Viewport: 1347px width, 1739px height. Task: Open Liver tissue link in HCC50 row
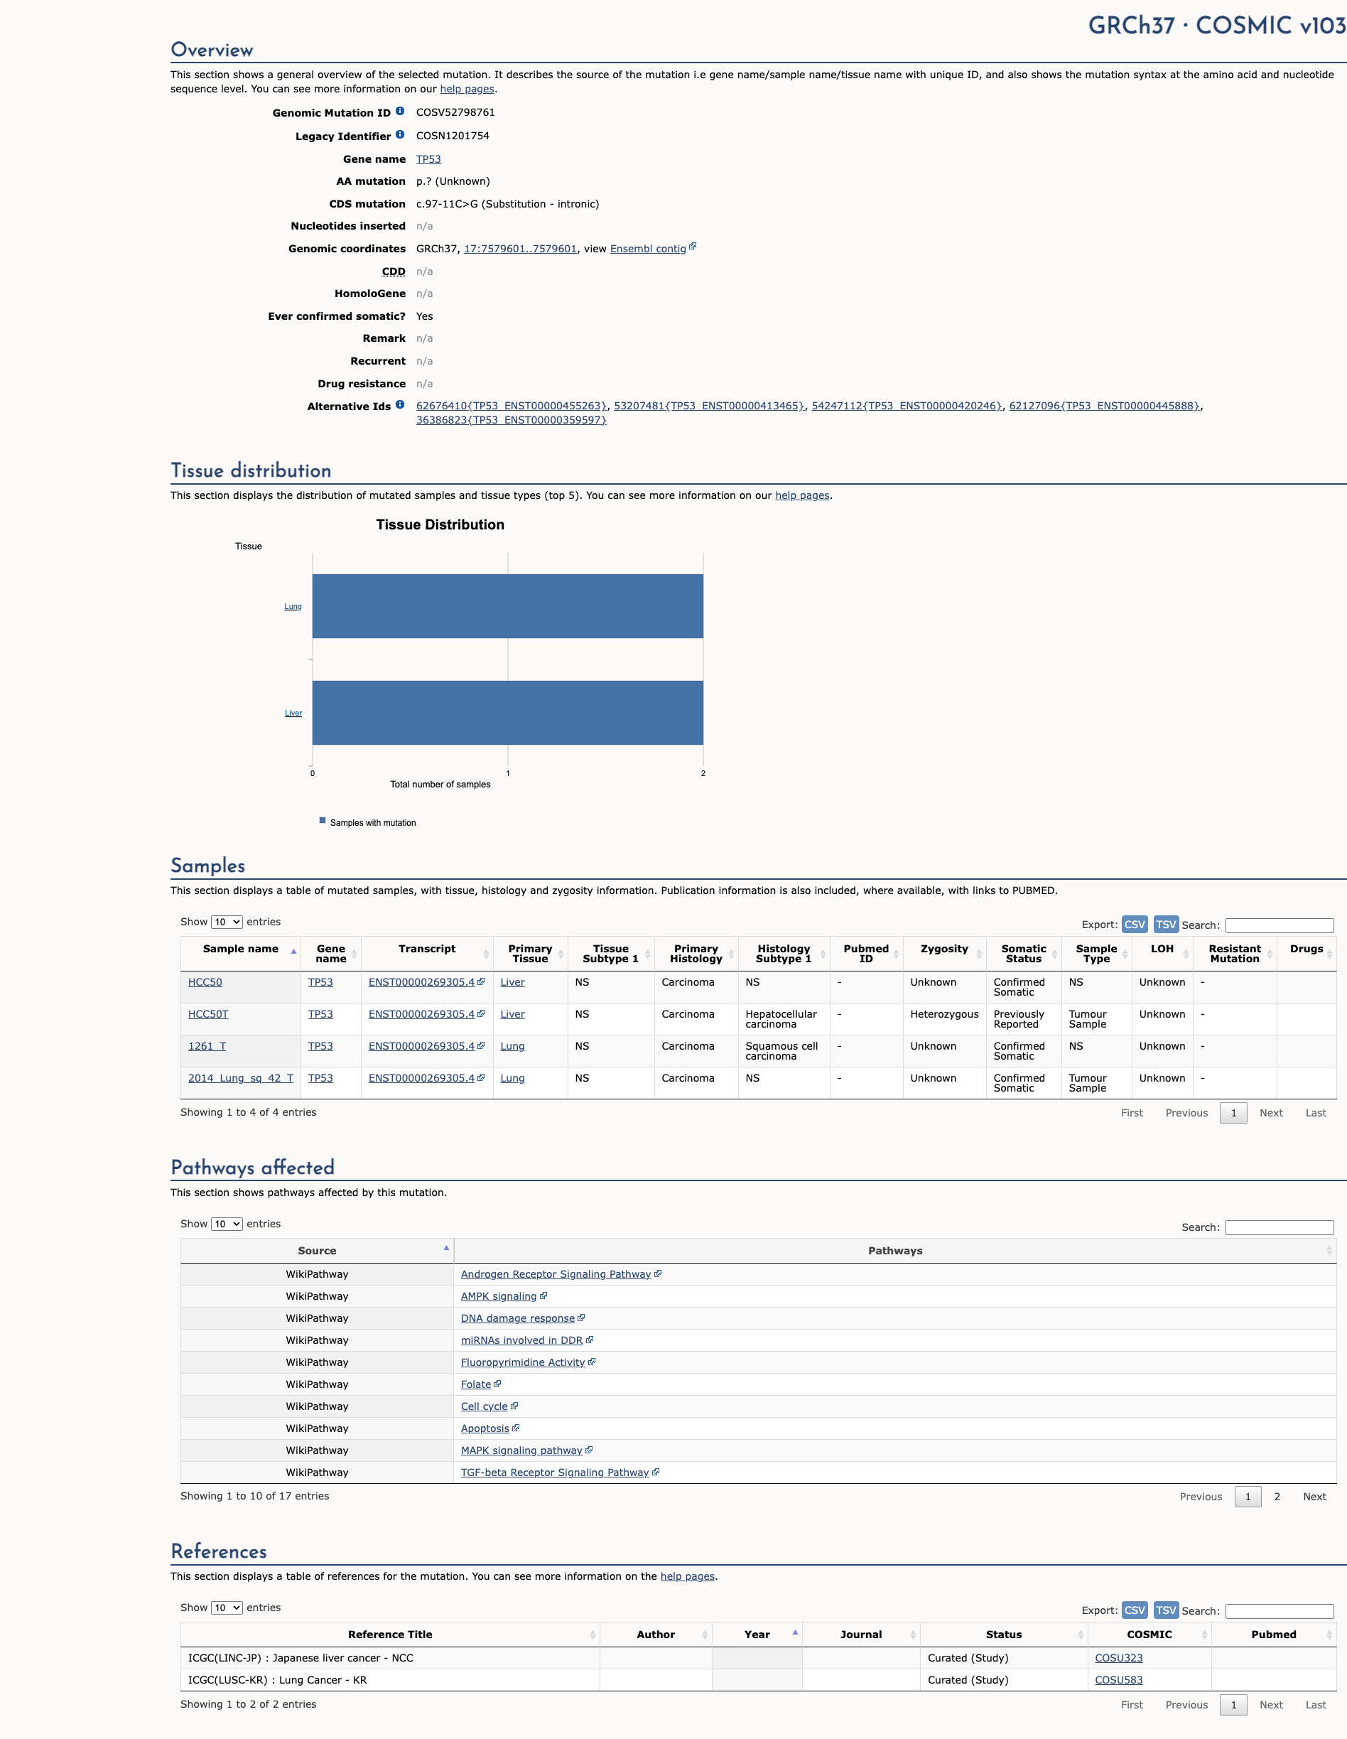coord(512,983)
